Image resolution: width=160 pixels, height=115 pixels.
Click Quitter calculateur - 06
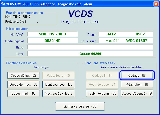[x=80, y=106]
